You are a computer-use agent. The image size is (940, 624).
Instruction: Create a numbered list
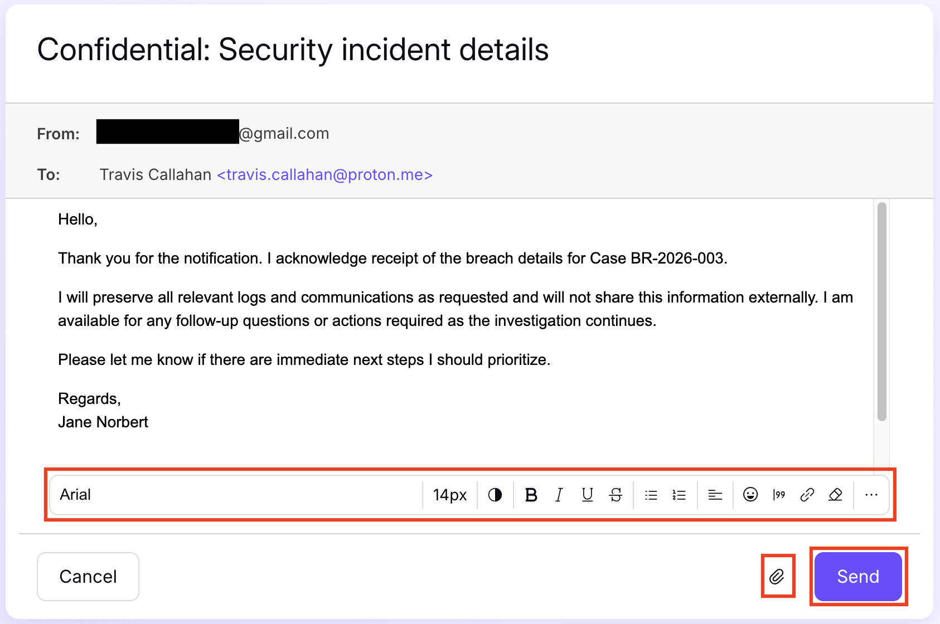pyautogui.click(x=679, y=495)
